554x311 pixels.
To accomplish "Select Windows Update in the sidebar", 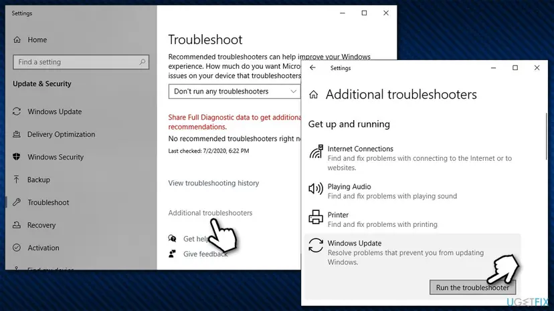I will tap(55, 111).
